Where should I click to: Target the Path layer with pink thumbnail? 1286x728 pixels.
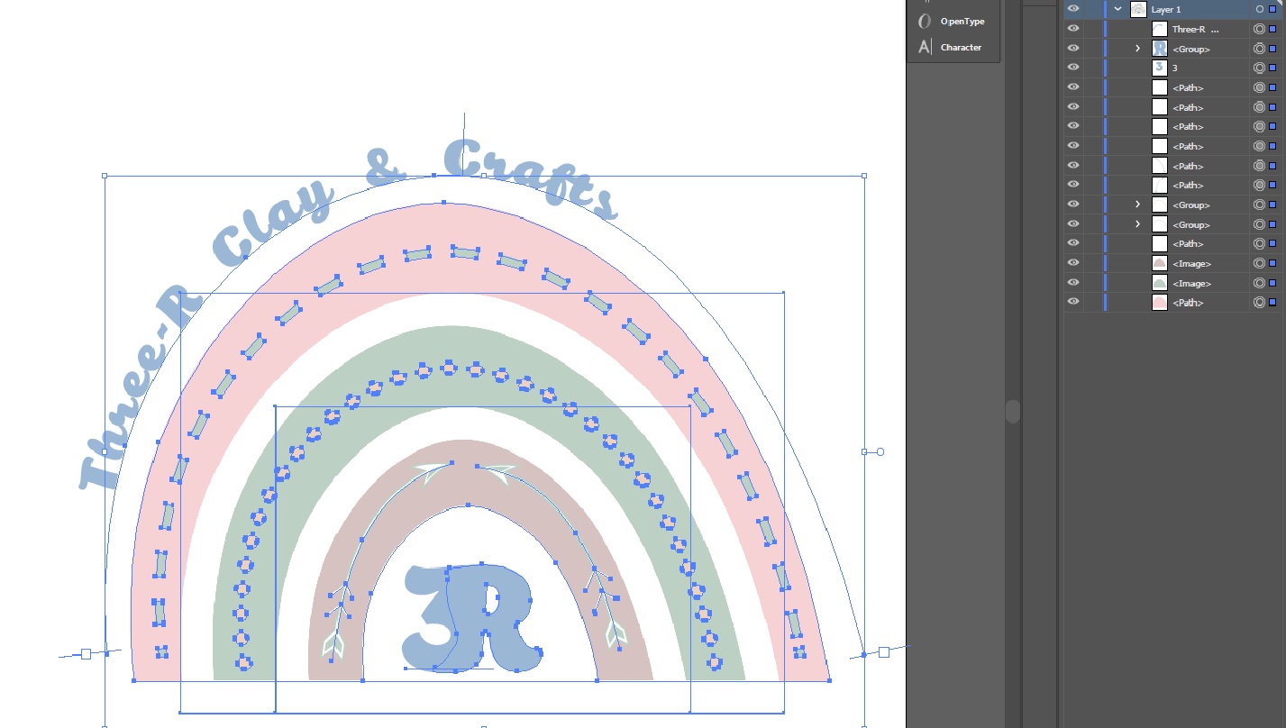click(1259, 303)
